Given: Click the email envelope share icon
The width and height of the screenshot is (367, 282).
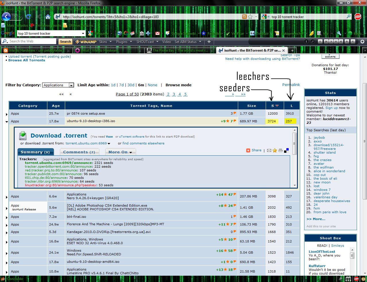Looking at the screenshot, I should point(269,150).
